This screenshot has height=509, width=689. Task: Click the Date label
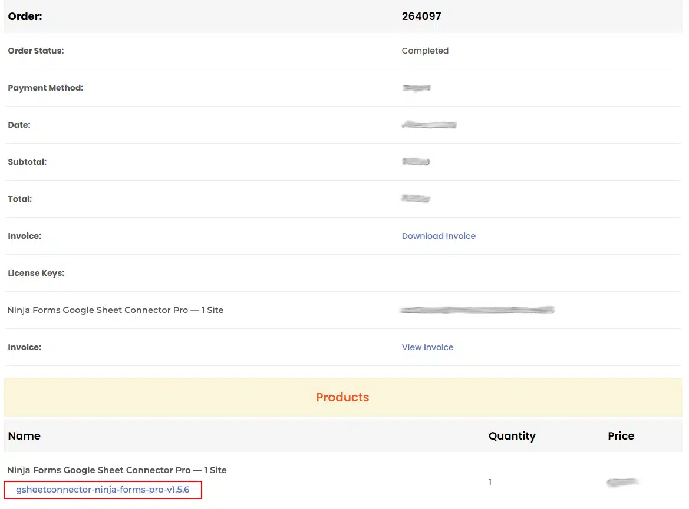[x=19, y=125]
